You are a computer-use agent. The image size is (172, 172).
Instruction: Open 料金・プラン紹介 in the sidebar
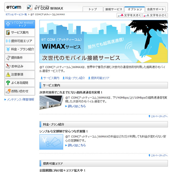(x=20, y=49)
